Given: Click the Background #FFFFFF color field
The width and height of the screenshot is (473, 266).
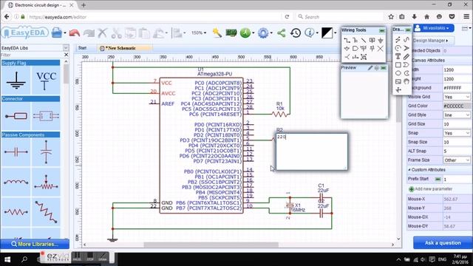Looking at the screenshot, I should pos(457,88).
